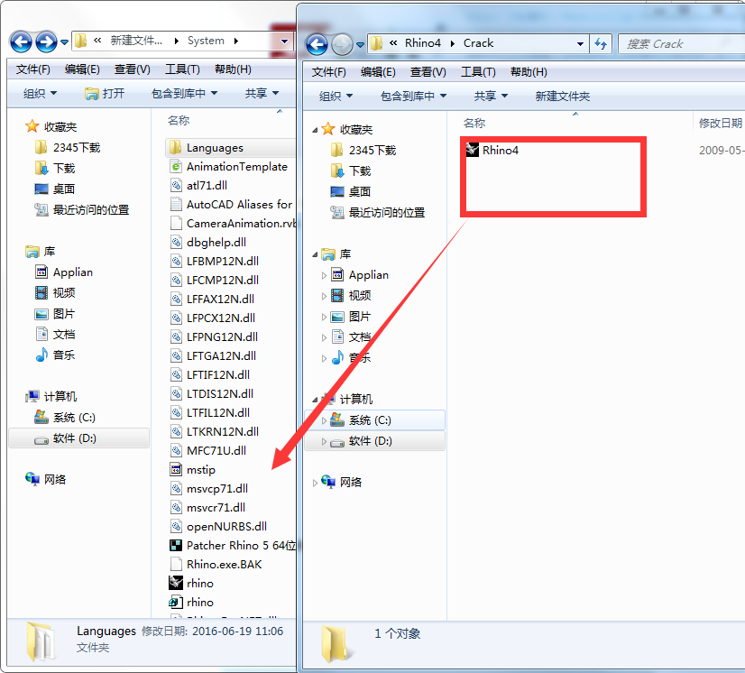Open the recent pages dropdown in System window
745x673 pixels.
[x=64, y=42]
